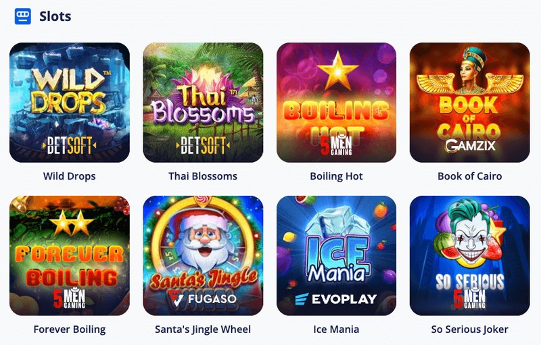
Task: Click the Thai Blossoms title label
Action: (203, 176)
